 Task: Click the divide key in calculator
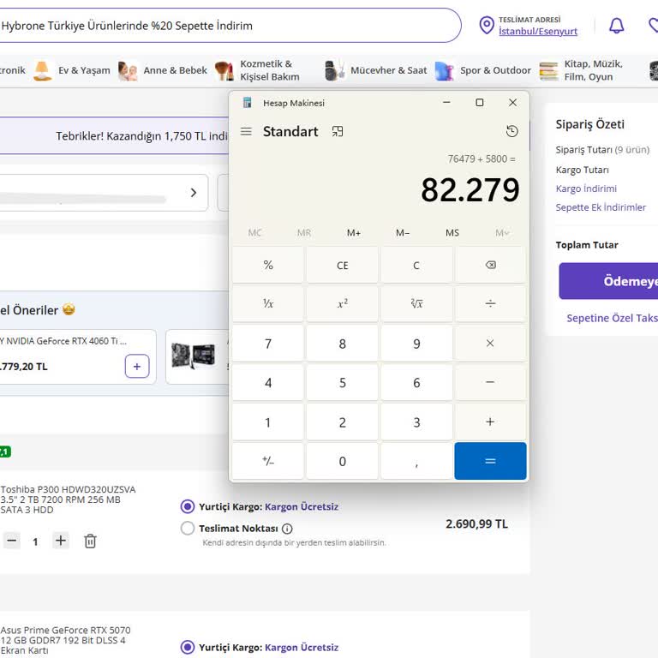click(490, 303)
